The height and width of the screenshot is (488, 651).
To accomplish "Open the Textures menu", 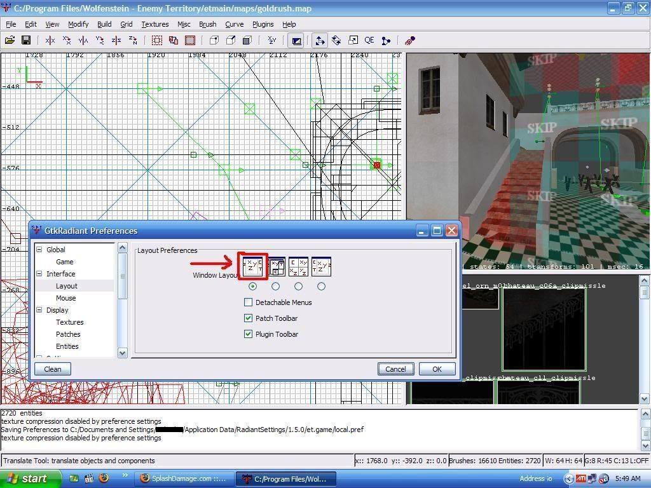I will pyautogui.click(x=154, y=24).
